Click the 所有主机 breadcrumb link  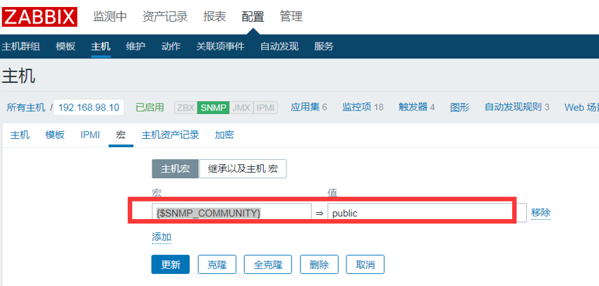[26, 107]
